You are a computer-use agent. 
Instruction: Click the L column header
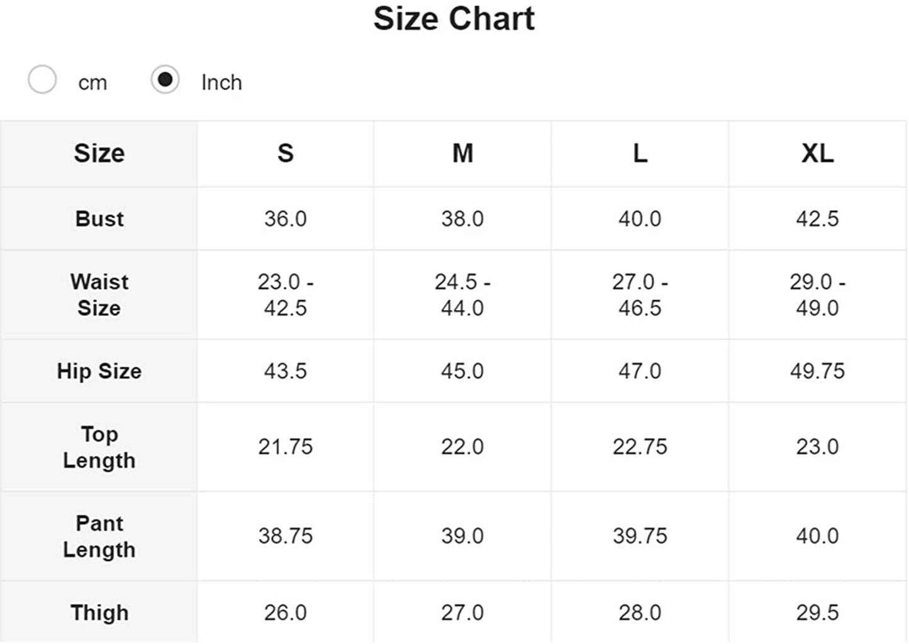point(640,153)
